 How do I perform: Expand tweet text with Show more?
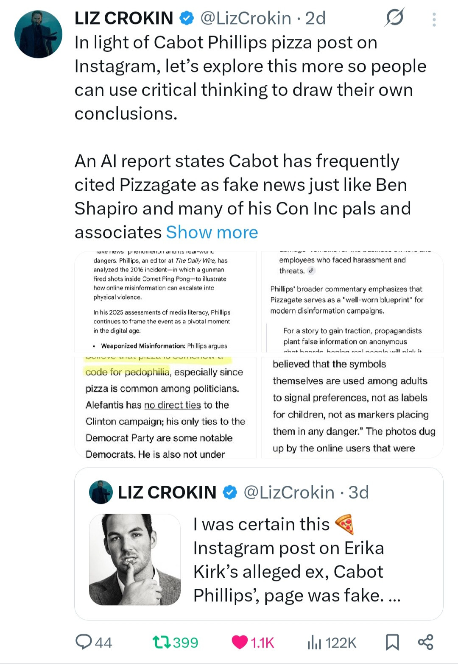tap(212, 232)
